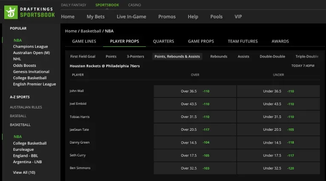Open NBA under Popular sidebar
The image size is (326, 181).
coord(18,40)
